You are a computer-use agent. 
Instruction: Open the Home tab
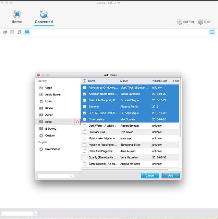pyautogui.click(x=17, y=17)
